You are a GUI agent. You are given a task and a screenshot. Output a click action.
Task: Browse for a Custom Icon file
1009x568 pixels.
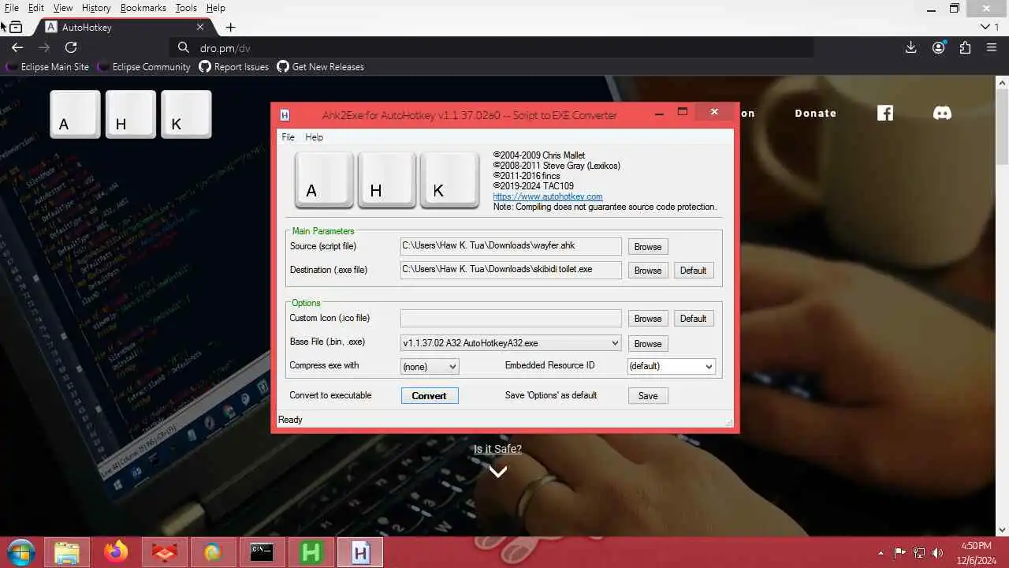pos(648,319)
